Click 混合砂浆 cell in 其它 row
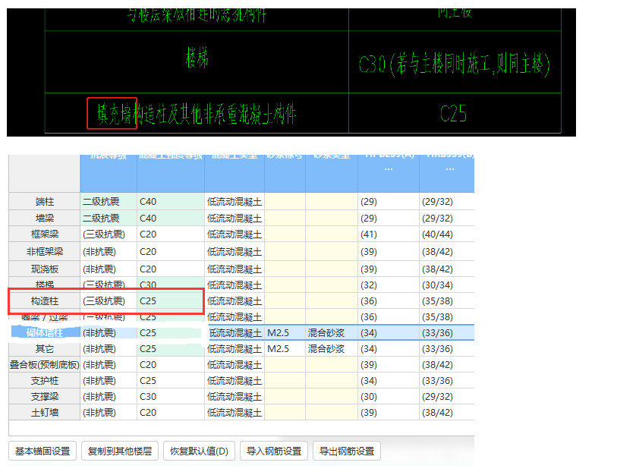Screen dimensions: 617x475 [x=332, y=349]
